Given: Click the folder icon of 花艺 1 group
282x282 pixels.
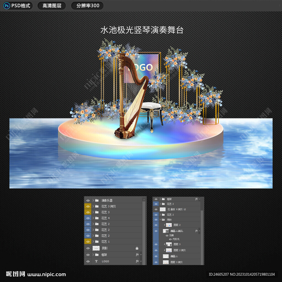Looking at the screenshot, I should click(x=97, y=242).
